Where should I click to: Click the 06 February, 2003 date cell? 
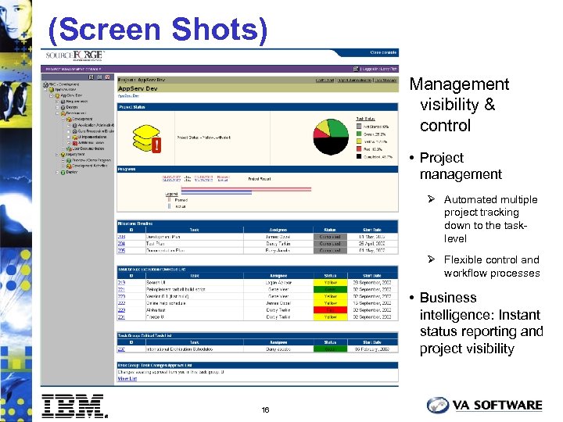coord(372,349)
